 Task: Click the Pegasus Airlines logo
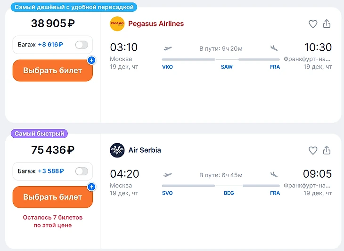[117, 24]
